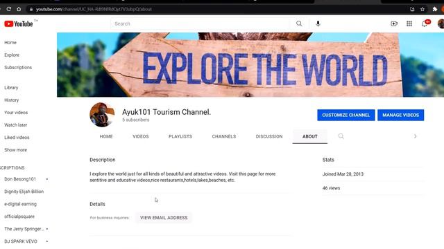Viewport: 444px width, 249px height.
Task: Click the browser home icon
Action: (19, 9)
